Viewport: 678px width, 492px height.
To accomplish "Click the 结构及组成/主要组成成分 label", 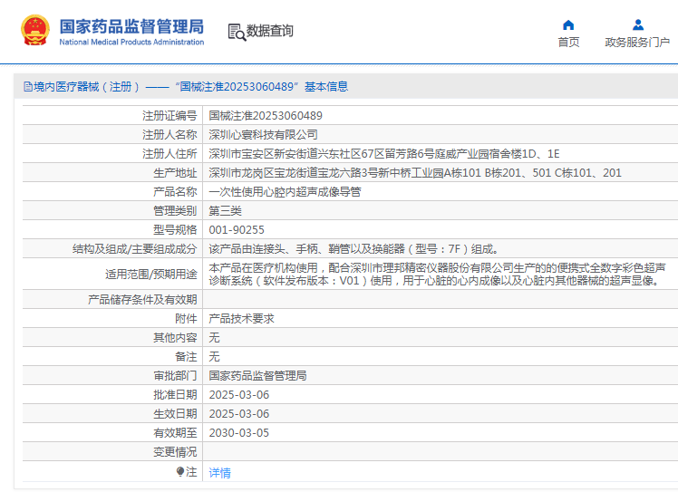I will [134, 248].
